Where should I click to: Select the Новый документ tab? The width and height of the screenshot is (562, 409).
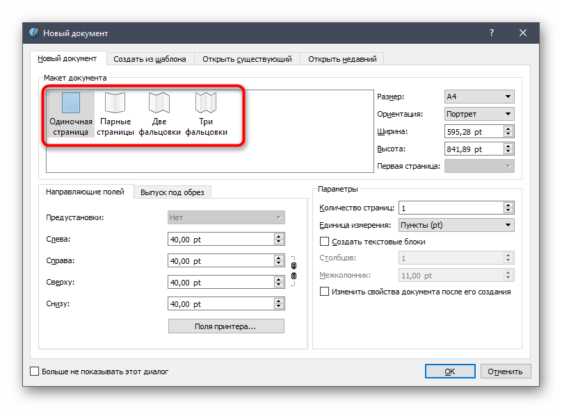tap(67, 58)
